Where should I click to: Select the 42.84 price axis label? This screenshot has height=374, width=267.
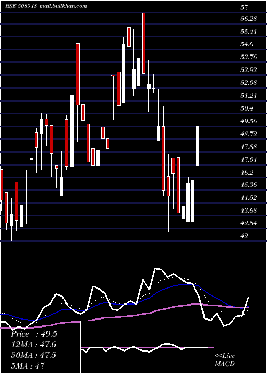click(x=249, y=224)
